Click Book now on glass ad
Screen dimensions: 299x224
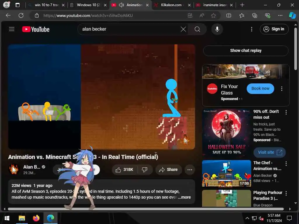260,89
